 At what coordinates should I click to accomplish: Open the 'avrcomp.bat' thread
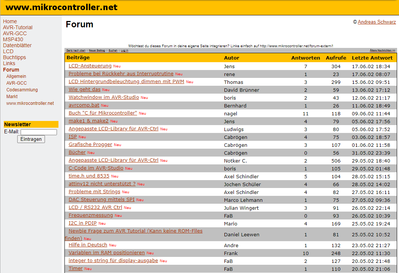point(84,105)
